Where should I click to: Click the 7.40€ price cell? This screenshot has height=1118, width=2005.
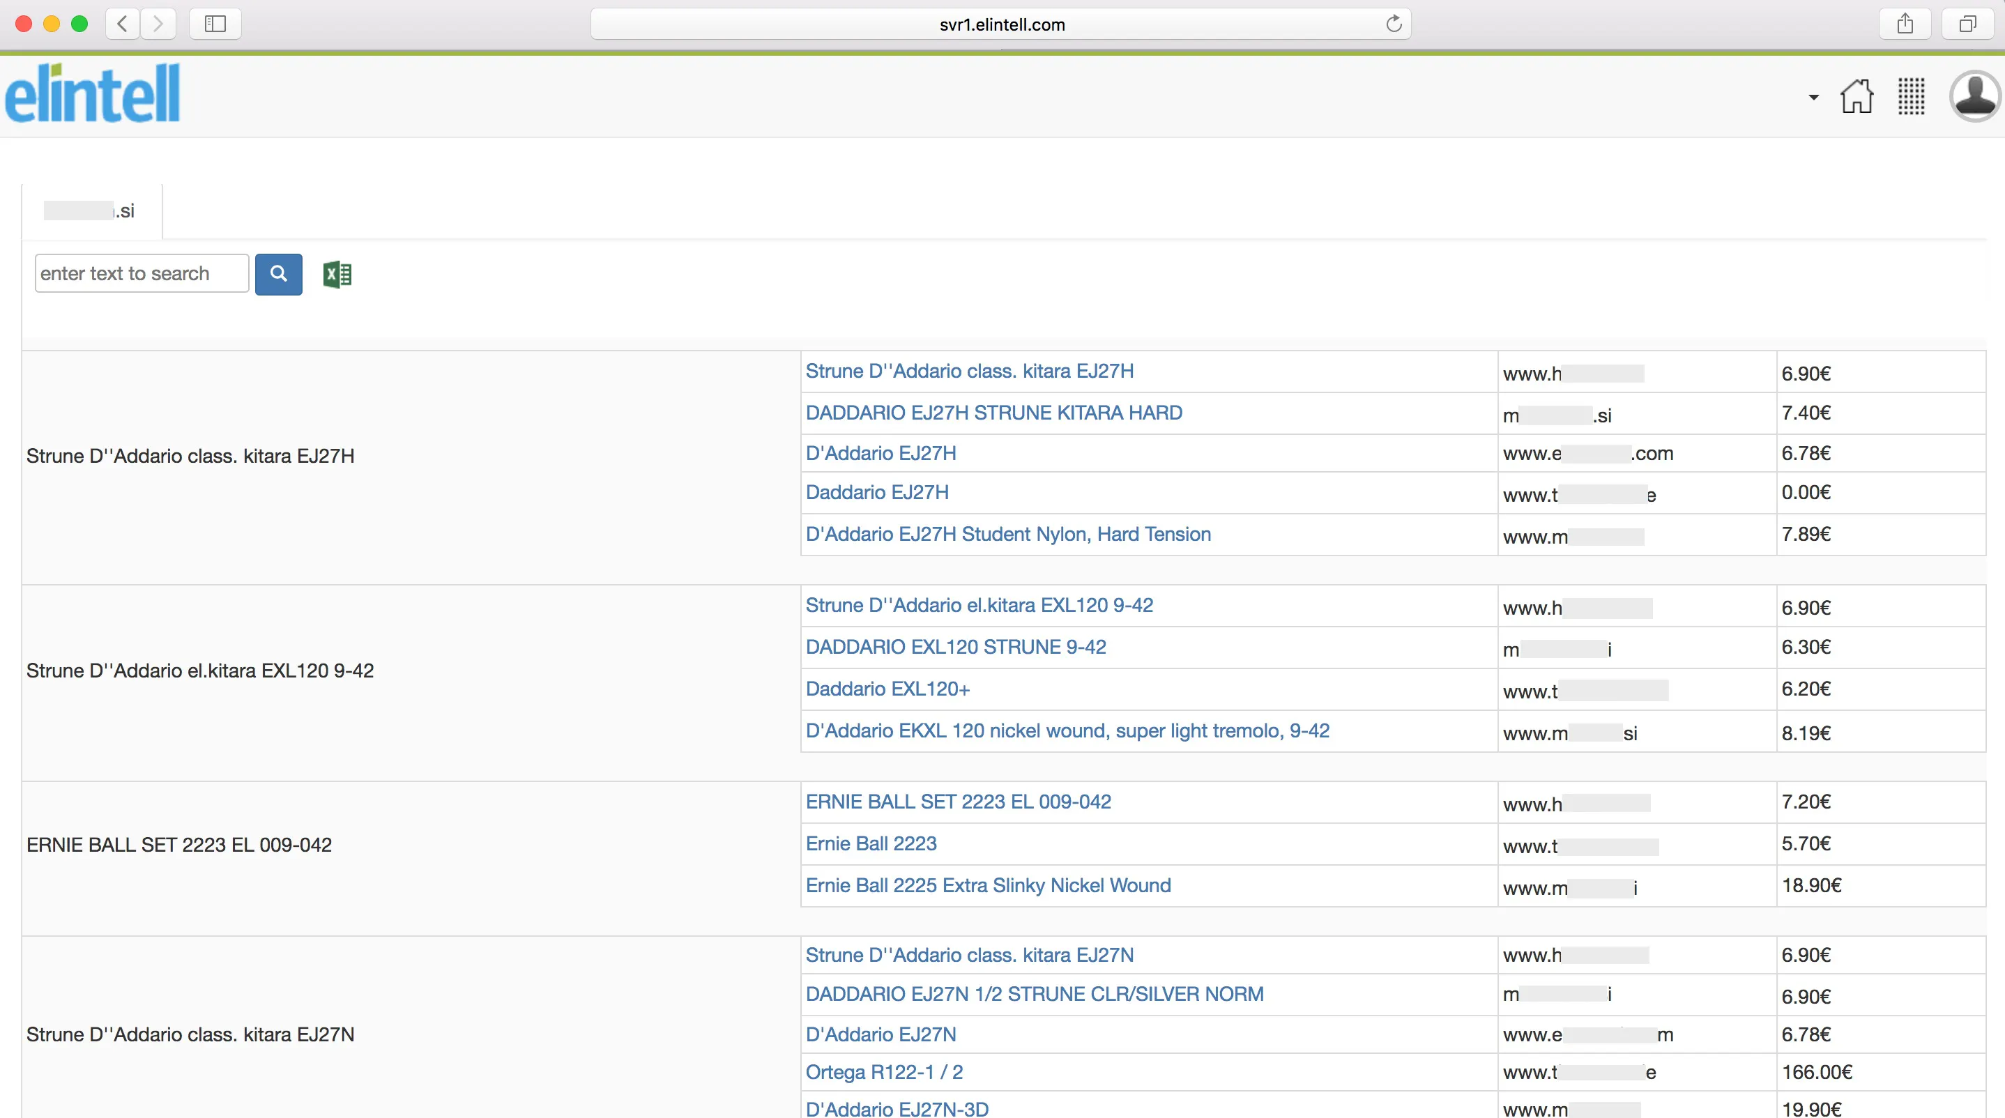(1881, 413)
